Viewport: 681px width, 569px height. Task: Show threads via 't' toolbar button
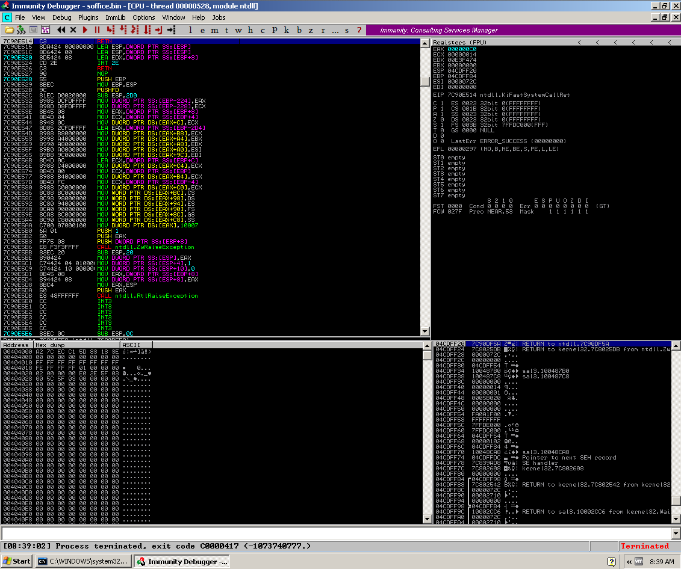click(227, 30)
